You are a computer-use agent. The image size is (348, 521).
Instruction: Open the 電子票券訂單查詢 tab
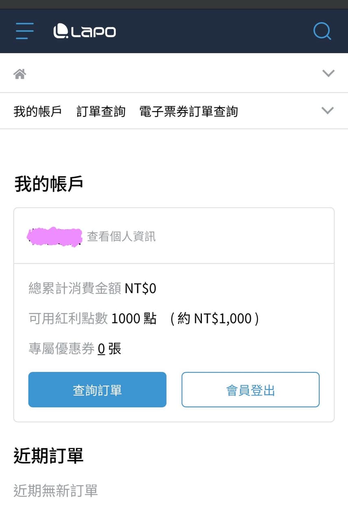coord(188,112)
